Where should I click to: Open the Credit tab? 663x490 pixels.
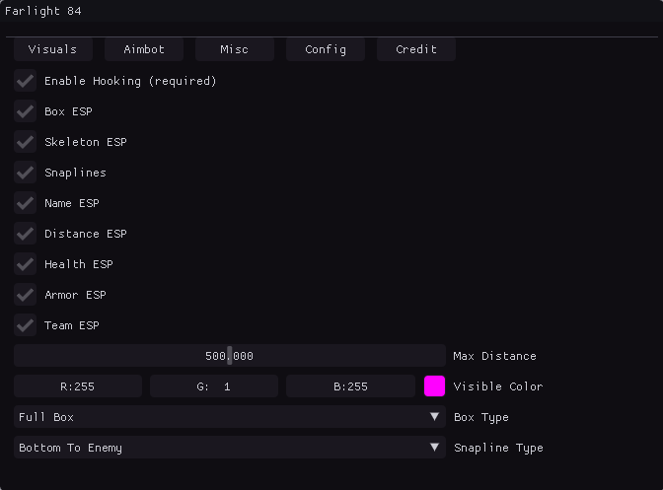tap(416, 49)
